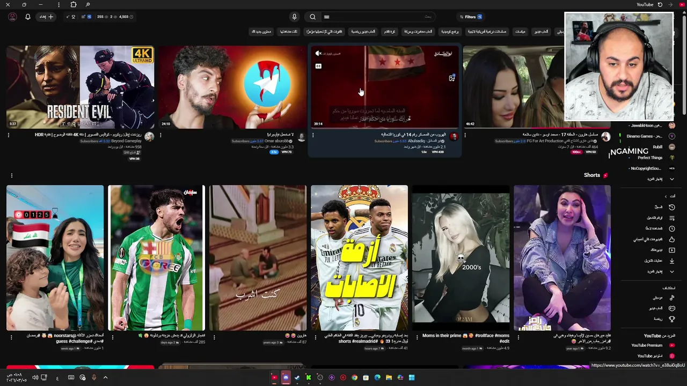Open the Beyond Gameplay channel avatar
Image resolution: width=687 pixels, height=386 pixels.
(x=149, y=137)
